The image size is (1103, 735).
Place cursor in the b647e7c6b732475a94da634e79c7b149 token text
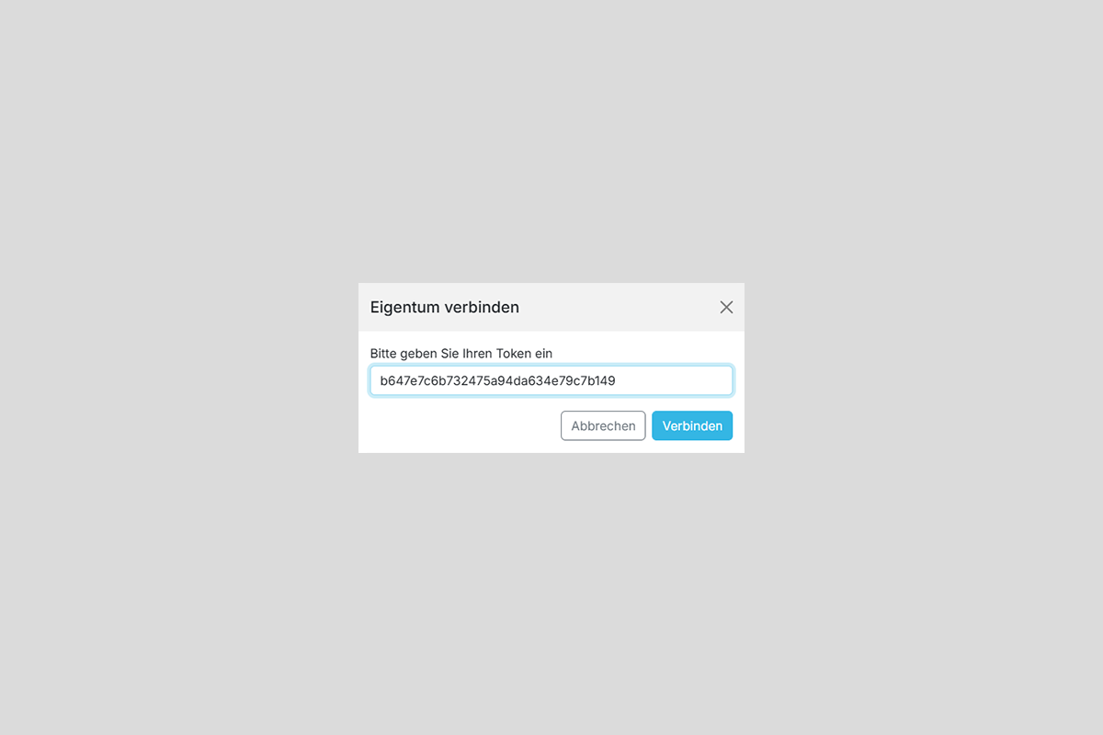pos(497,380)
